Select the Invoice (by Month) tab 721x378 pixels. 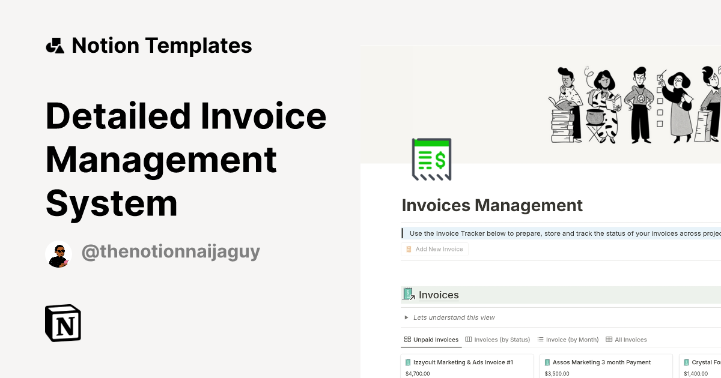[x=568, y=340]
